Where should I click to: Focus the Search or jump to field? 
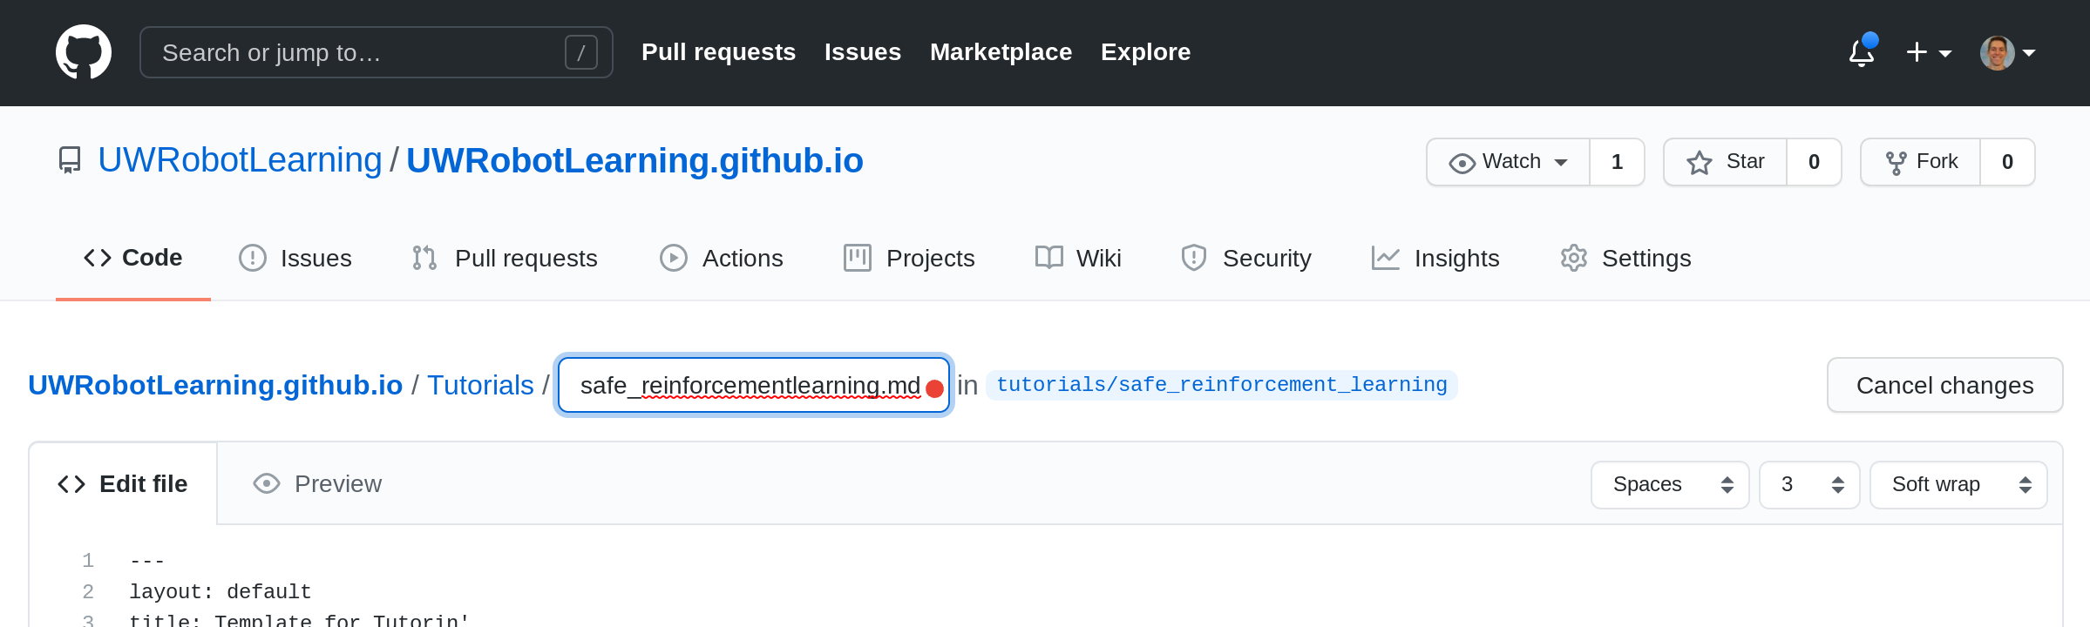pyautogui.click(x=376, y=52)
